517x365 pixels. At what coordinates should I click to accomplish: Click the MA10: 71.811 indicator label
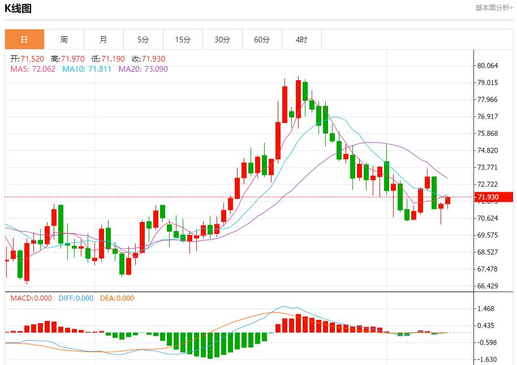point(88,69)
